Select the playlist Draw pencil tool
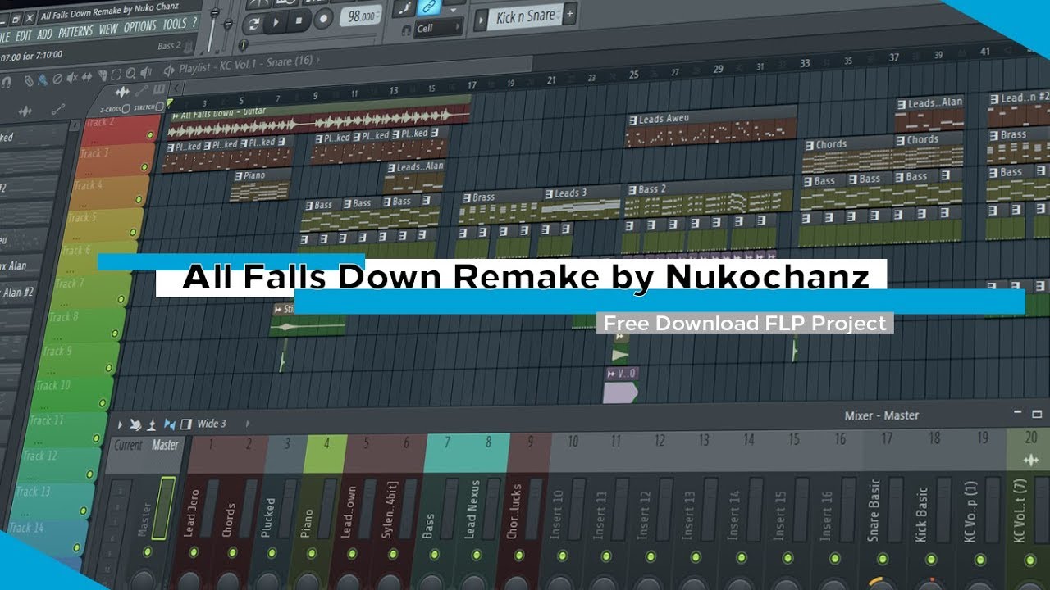 [x=29, y=81]
